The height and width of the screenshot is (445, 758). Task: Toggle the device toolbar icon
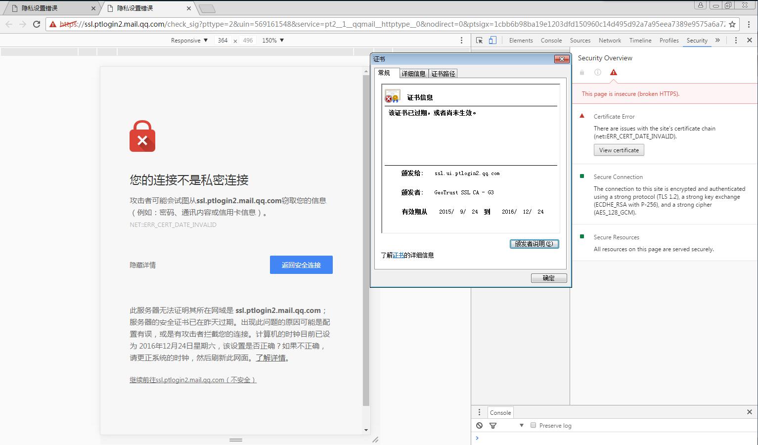point(492,41)
